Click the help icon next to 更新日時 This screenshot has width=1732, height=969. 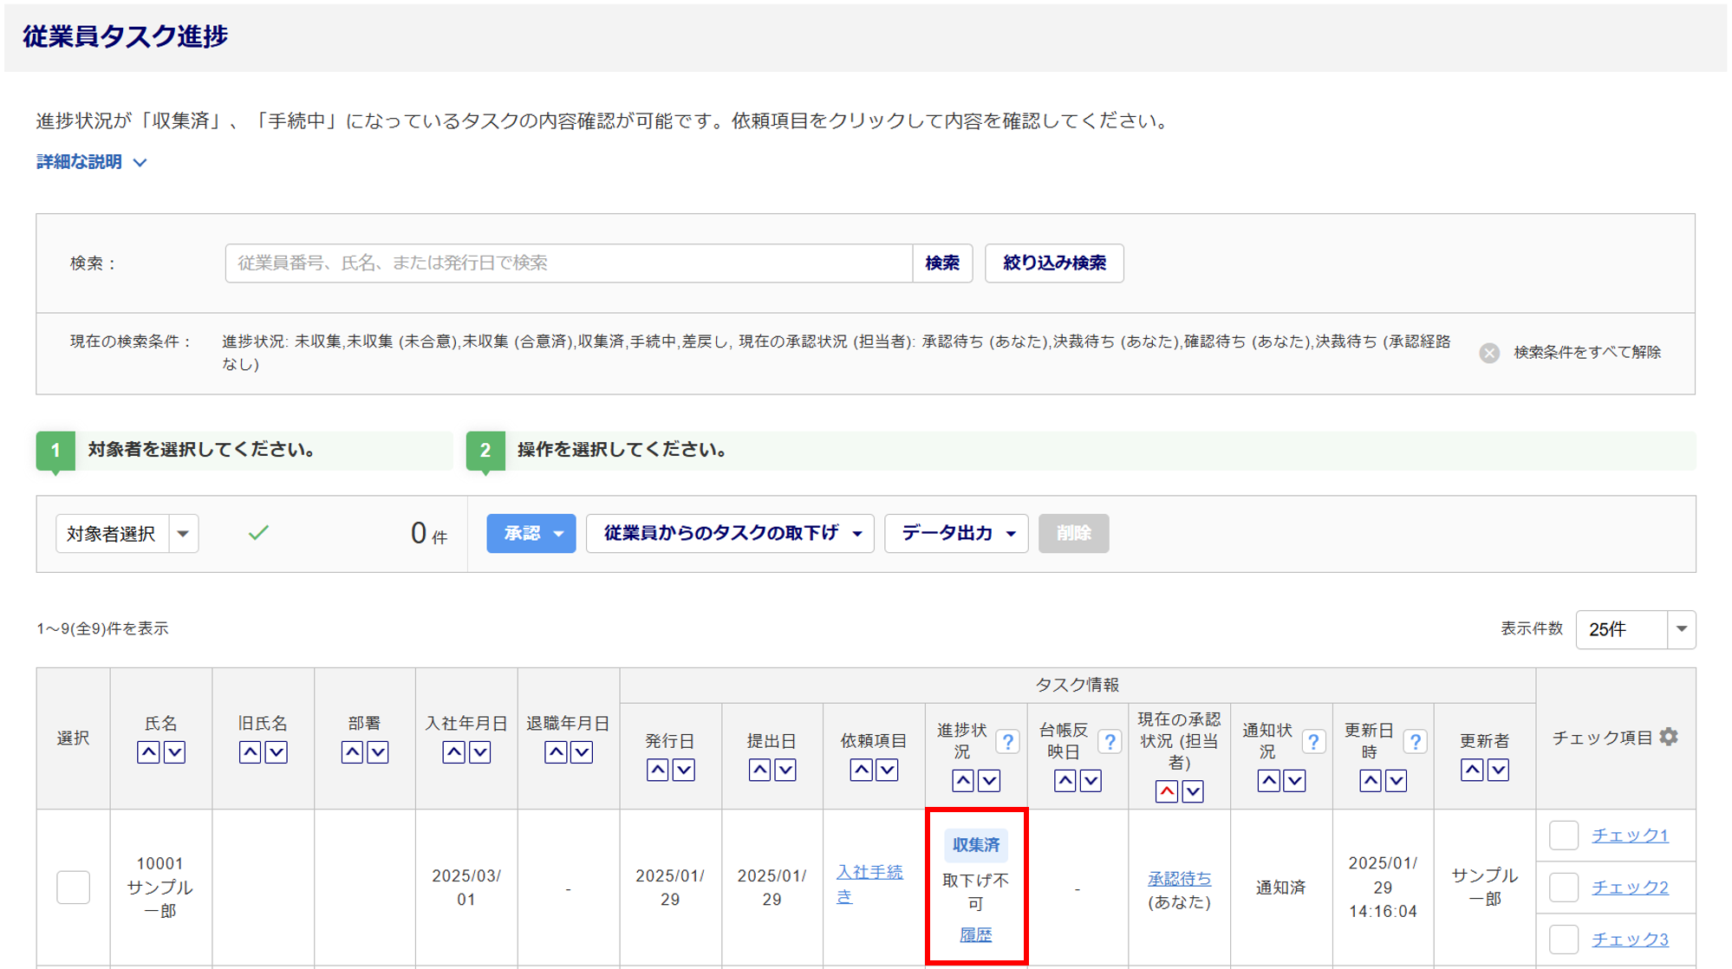1415,742
